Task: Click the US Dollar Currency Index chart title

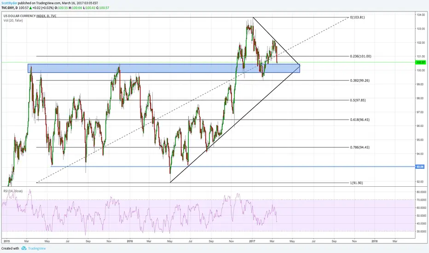Action: pyautogui.click(x=29, y=16)
